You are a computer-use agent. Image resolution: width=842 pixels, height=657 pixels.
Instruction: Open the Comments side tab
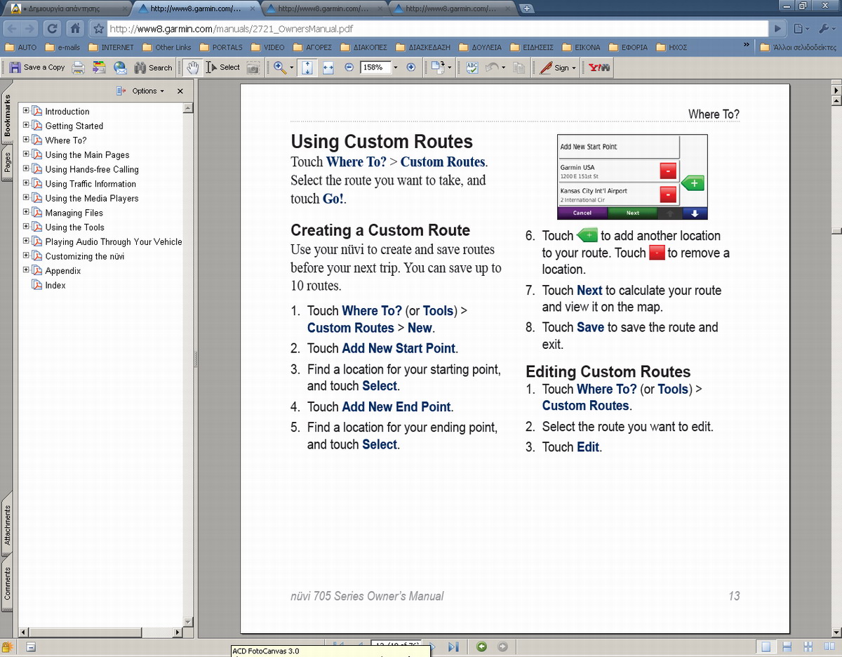point(7,583)
